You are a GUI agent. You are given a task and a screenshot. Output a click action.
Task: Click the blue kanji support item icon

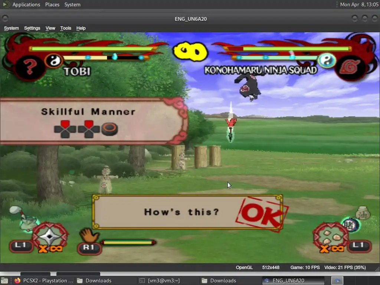(x=350, y=225)
